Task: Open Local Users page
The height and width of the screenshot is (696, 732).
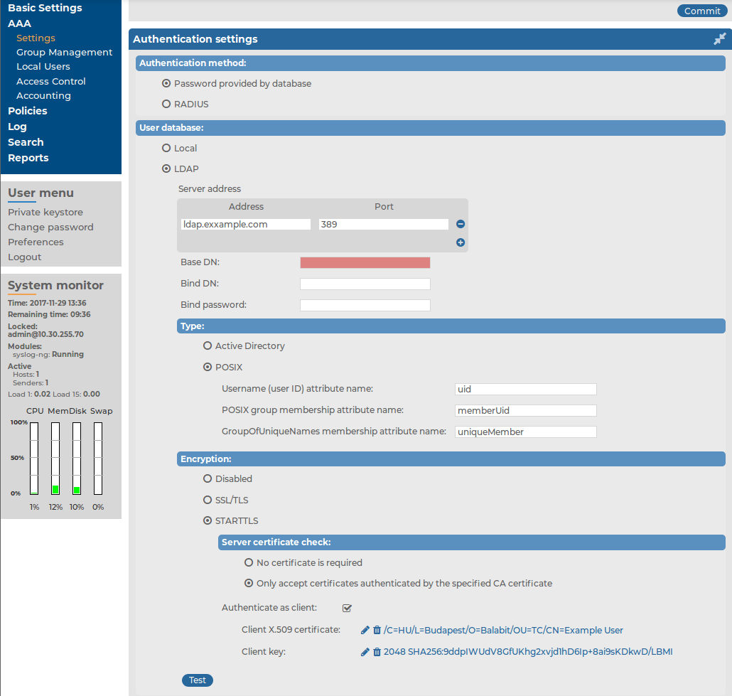Action: tap(43, 67)
